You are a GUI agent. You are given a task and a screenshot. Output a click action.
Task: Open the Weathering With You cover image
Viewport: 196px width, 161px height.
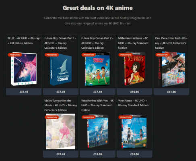point(98,132)
